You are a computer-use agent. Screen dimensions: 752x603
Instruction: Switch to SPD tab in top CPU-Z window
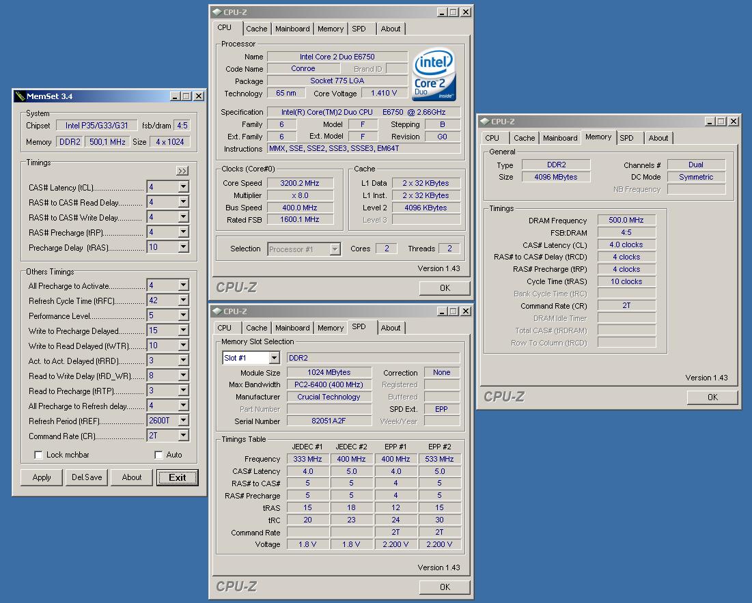point(359,29)
